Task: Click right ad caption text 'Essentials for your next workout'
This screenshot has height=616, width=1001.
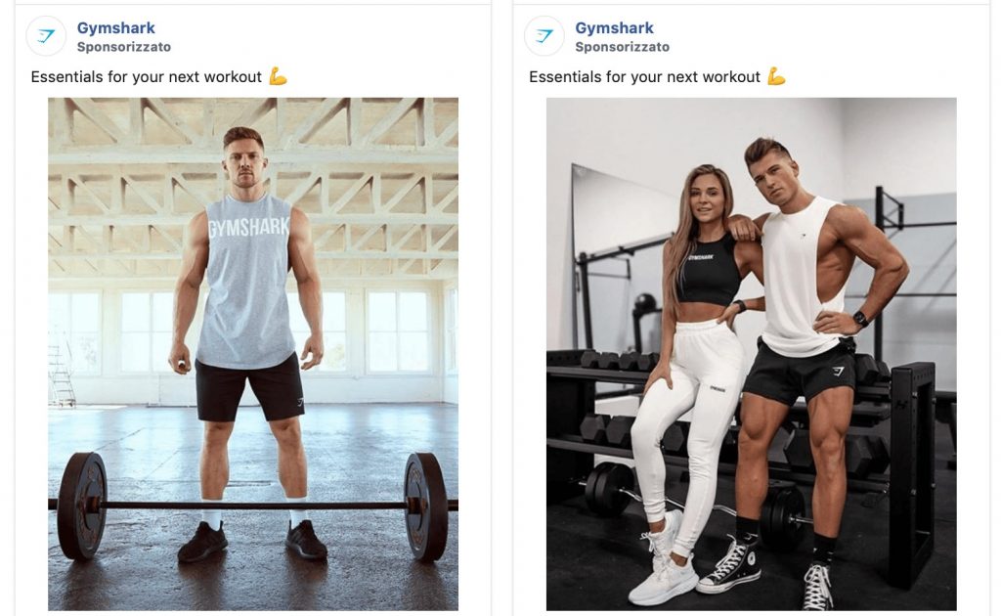Action: (x=645, y=77)
